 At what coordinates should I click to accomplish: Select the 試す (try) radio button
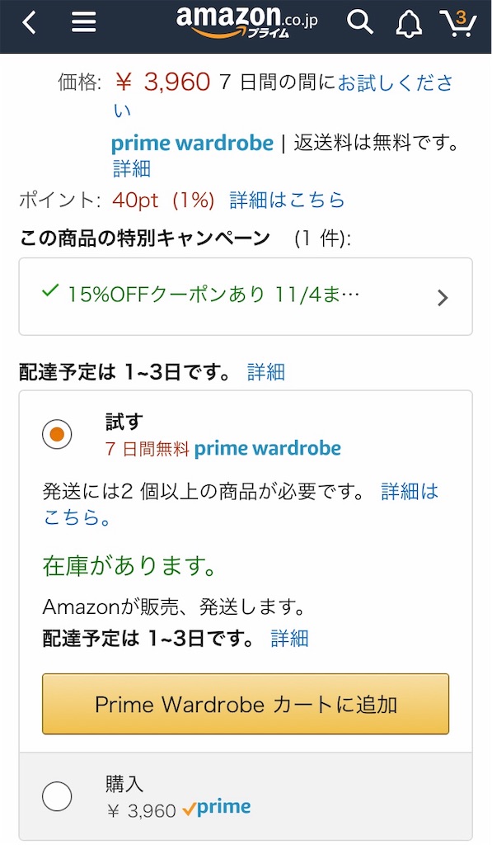(x=56, y=432)
